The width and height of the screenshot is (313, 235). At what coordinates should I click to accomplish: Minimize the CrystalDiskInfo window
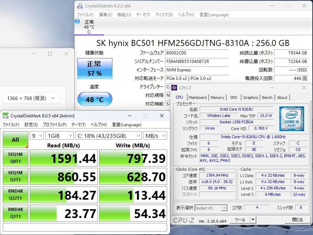[272, 6]
